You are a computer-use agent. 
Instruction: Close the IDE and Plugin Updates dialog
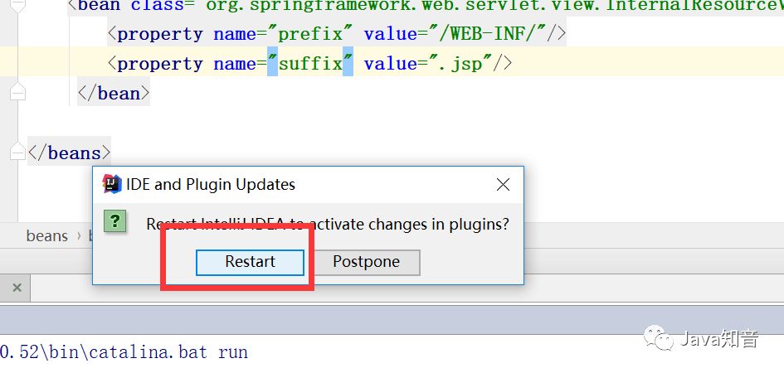coord(503,185)
